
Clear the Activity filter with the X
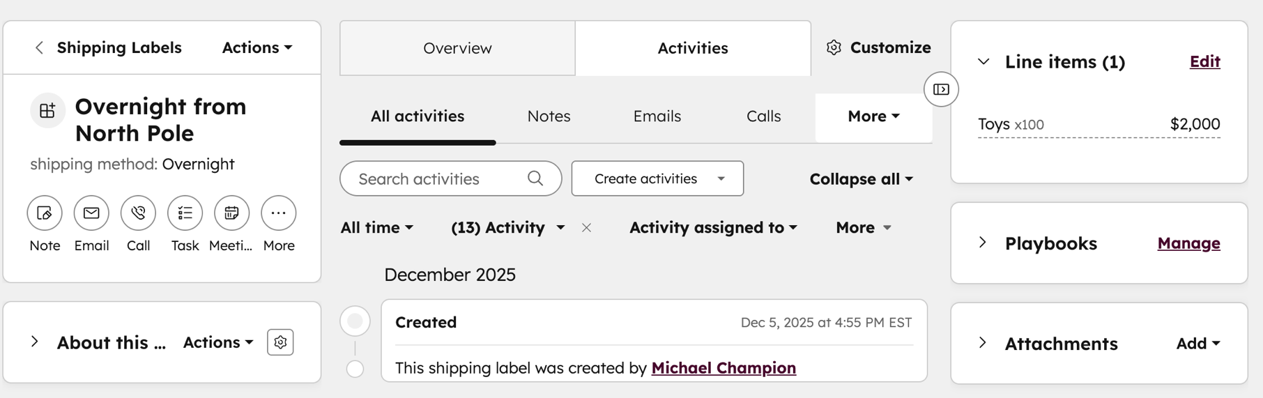587,228
